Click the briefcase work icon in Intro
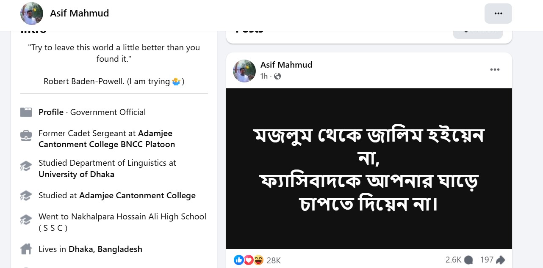 click(x=26, y=136)
